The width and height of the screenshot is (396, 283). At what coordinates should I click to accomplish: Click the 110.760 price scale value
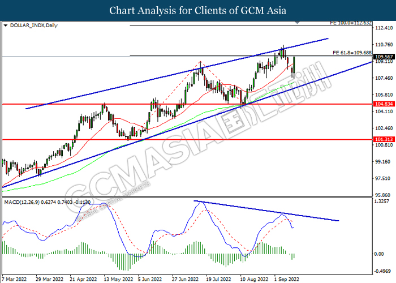point(384,45)
